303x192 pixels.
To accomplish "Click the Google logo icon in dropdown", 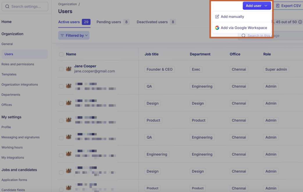I will [217, 28].
